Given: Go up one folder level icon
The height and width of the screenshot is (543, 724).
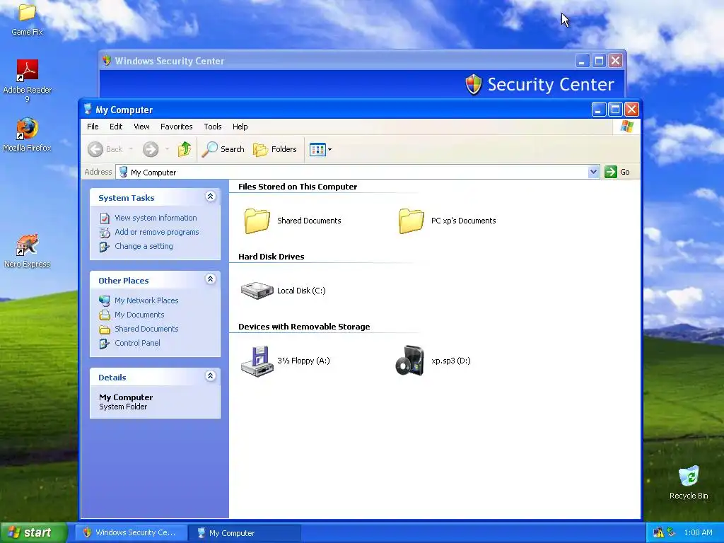Looking at the screenshot, I should [185, 149].
